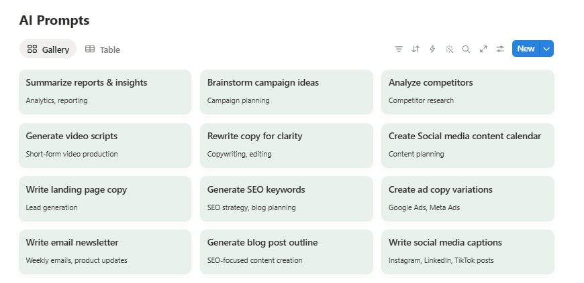The height and width of the screenshot is (283, 584).
Task: Open the search magnifier icon
Action: coord(466,49)
